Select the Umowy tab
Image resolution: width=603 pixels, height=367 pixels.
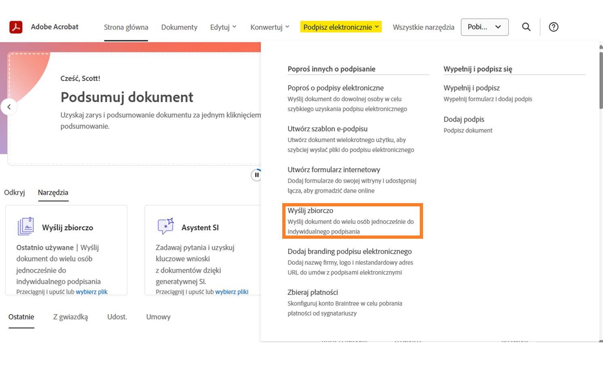point(158,317)
